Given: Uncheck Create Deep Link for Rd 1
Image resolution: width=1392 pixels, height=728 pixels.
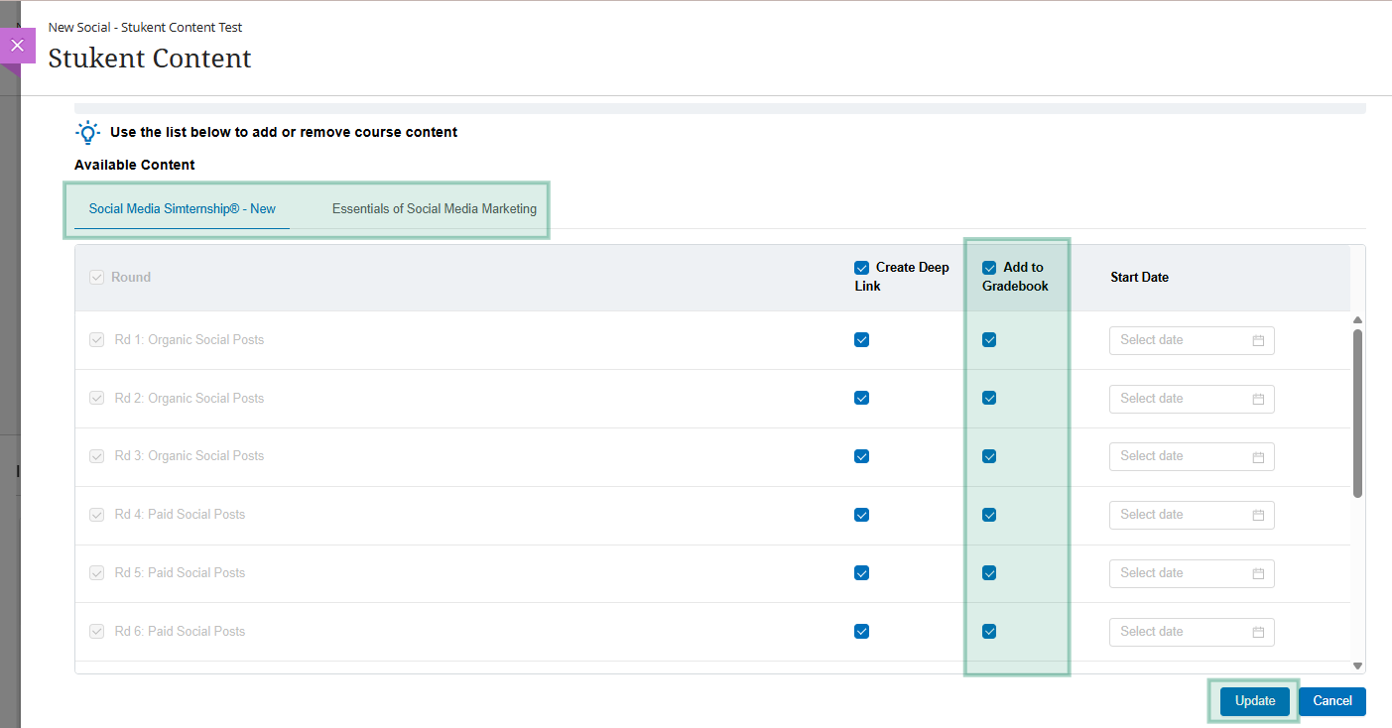Looking at the screenshot, I should [x=861, y=340].
